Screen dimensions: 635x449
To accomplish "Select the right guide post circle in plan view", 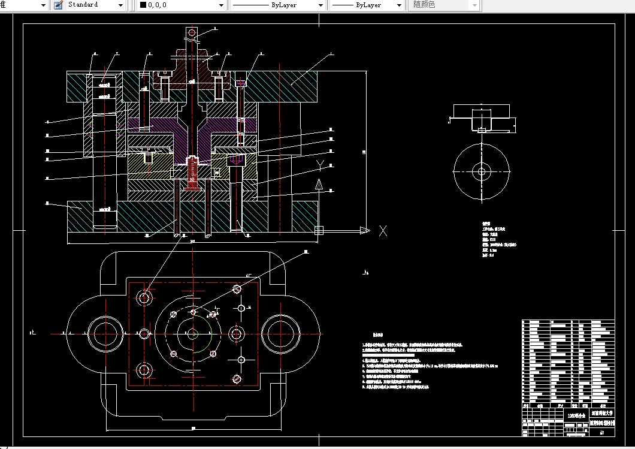I will coord(280,335).
